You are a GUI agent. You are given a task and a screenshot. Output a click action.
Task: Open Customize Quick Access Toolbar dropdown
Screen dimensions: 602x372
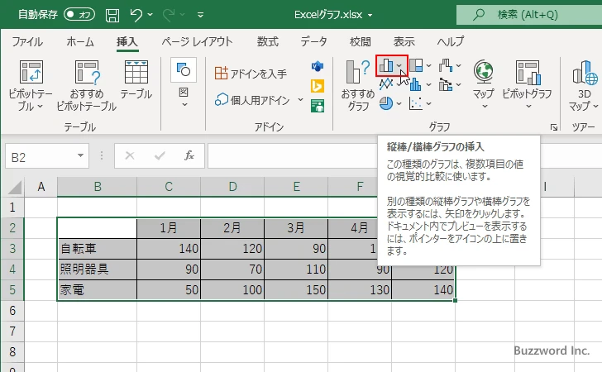point(200,16)
